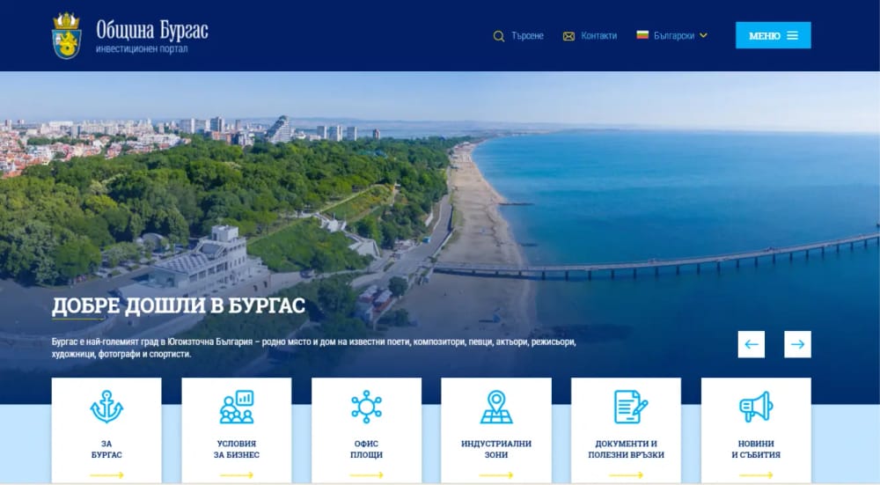
Task: Open the УСЛОВИЯ ЗА БИЗНЕС label
Action: tap(236, 449)
